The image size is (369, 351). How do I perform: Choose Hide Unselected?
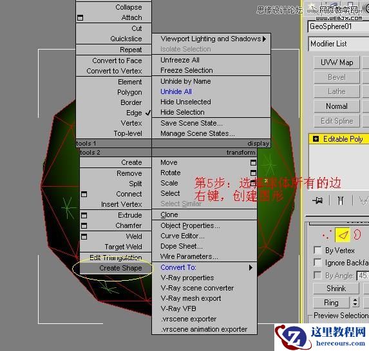click(185, 102)
